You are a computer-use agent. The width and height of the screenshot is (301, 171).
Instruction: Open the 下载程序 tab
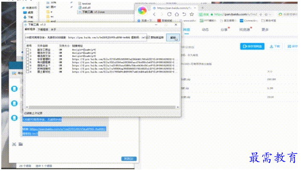point(43,29)
